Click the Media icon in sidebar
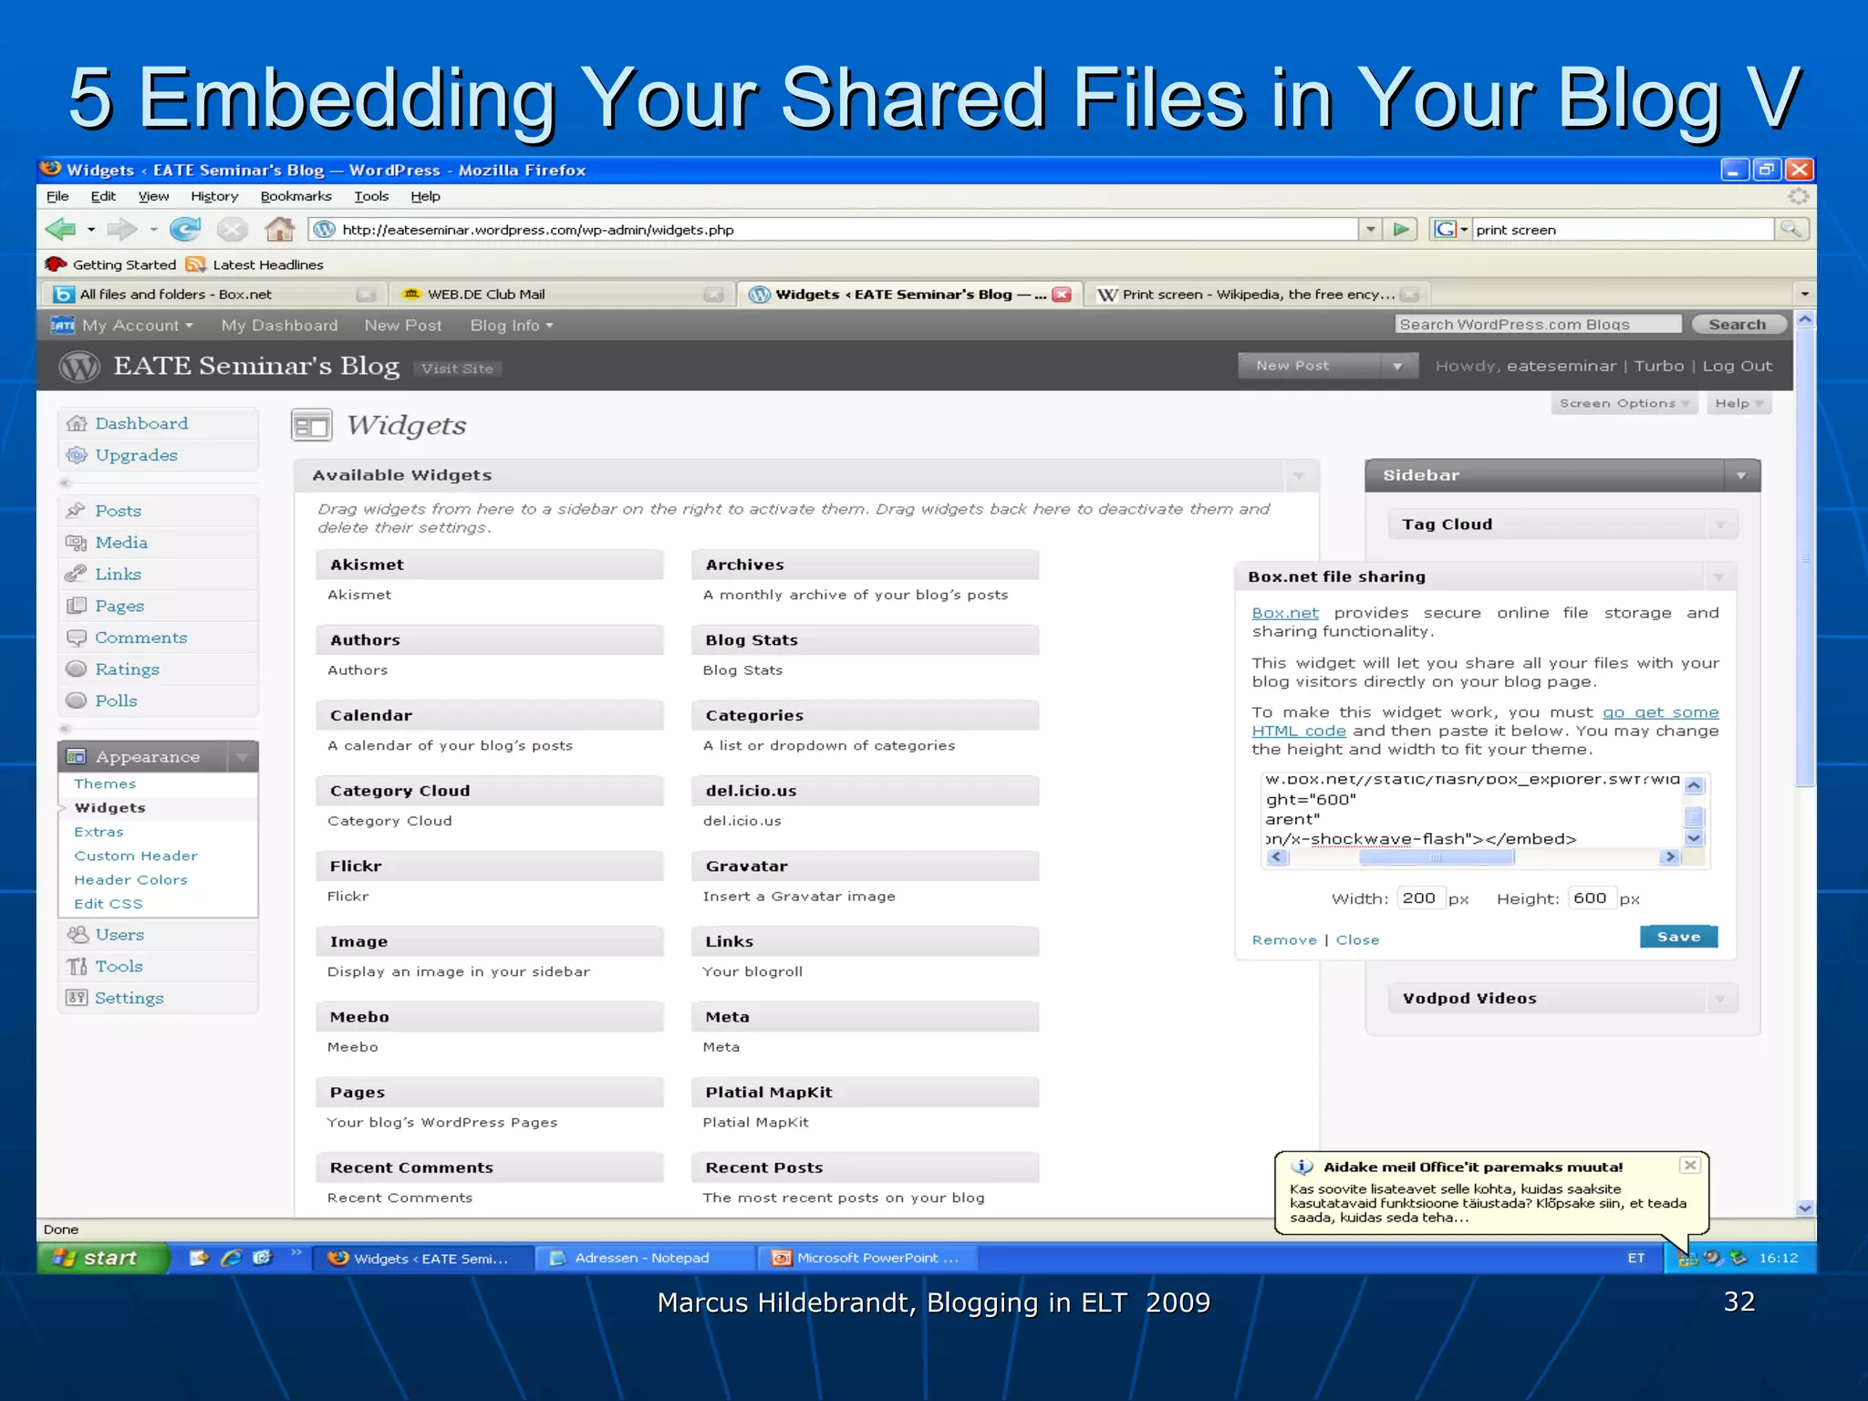The height and width of the screenshot is (1401, 1868). click(x=77, y=543)
